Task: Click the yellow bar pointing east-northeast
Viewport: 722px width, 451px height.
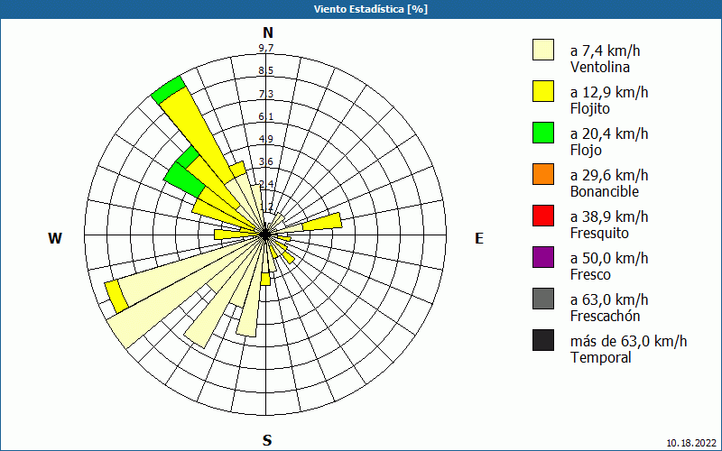Action: 322,221
